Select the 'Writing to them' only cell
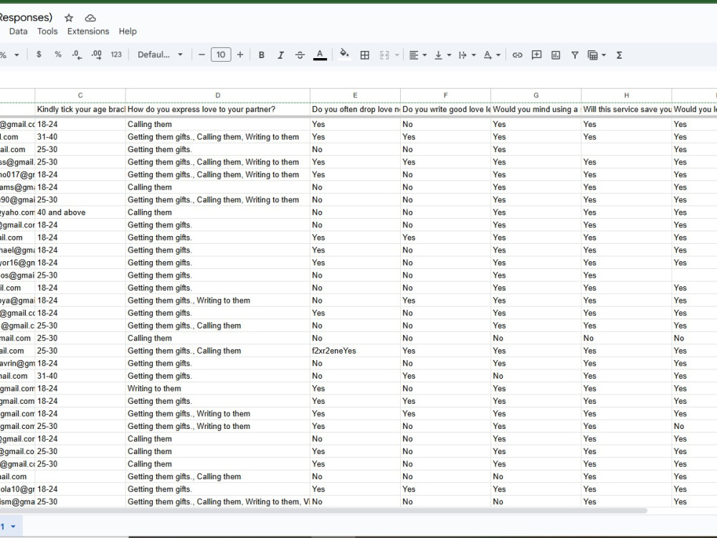This screenshot has height=538, width=717. 218,388
